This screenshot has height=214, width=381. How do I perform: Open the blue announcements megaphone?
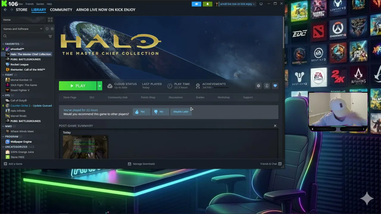pyautogui.click(x=196, y=4)
